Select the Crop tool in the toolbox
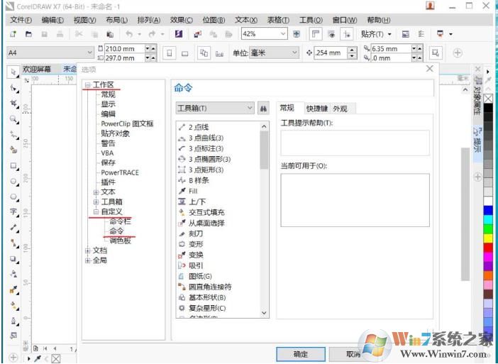This screenshot has height=364, width=498. (14, 104)
